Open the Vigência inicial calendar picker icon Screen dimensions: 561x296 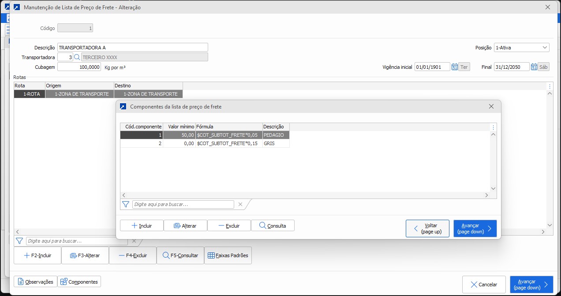[455, 67]
